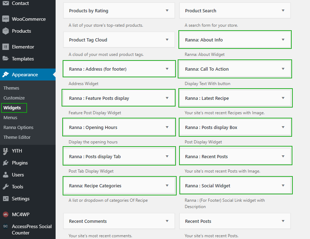Select Ranna Address (for footer) title
This screenshot has width=310, height=239.
click(x=98, y=69)
